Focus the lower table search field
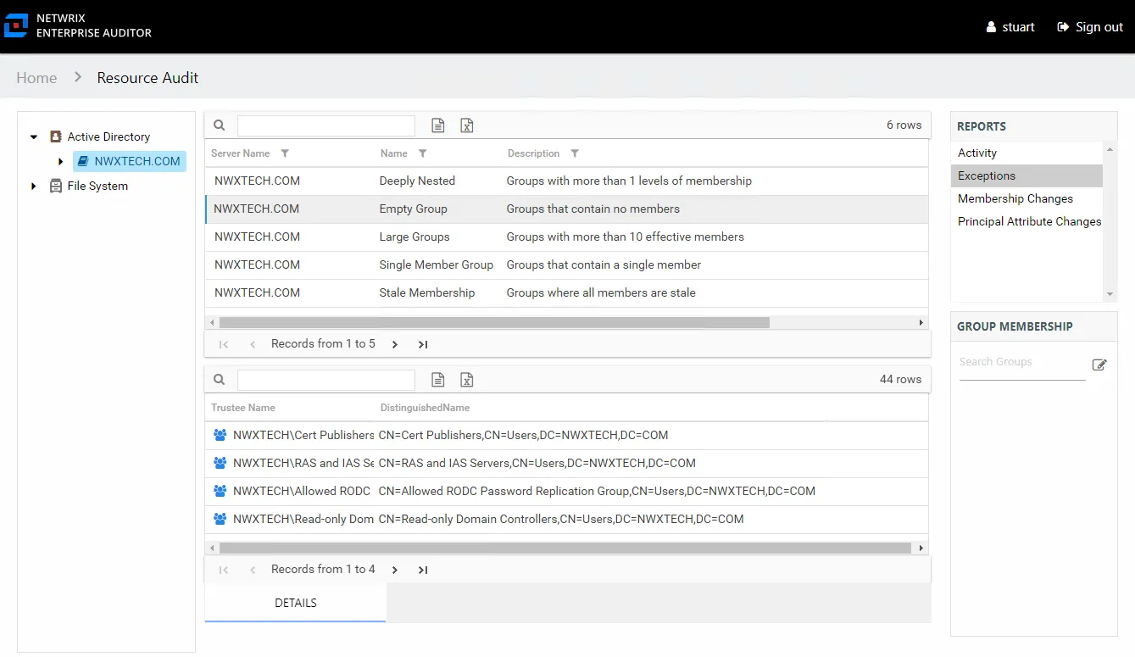1135x657 pixels. pyautogui.click(x=326, y=379)
